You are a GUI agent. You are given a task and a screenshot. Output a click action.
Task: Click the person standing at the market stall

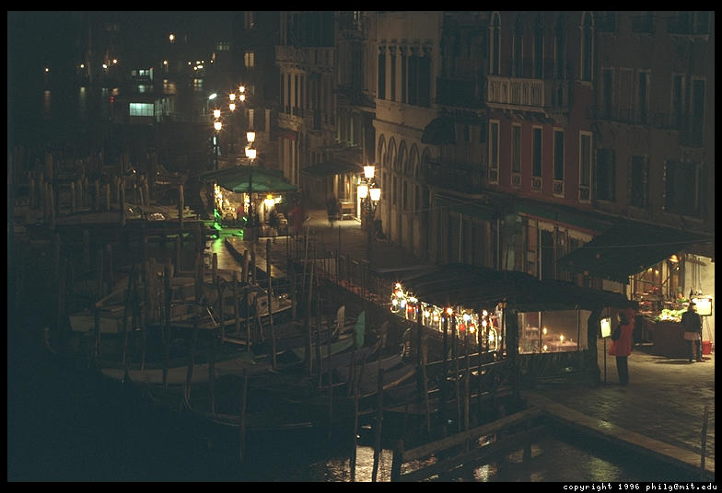coord(691,331)
